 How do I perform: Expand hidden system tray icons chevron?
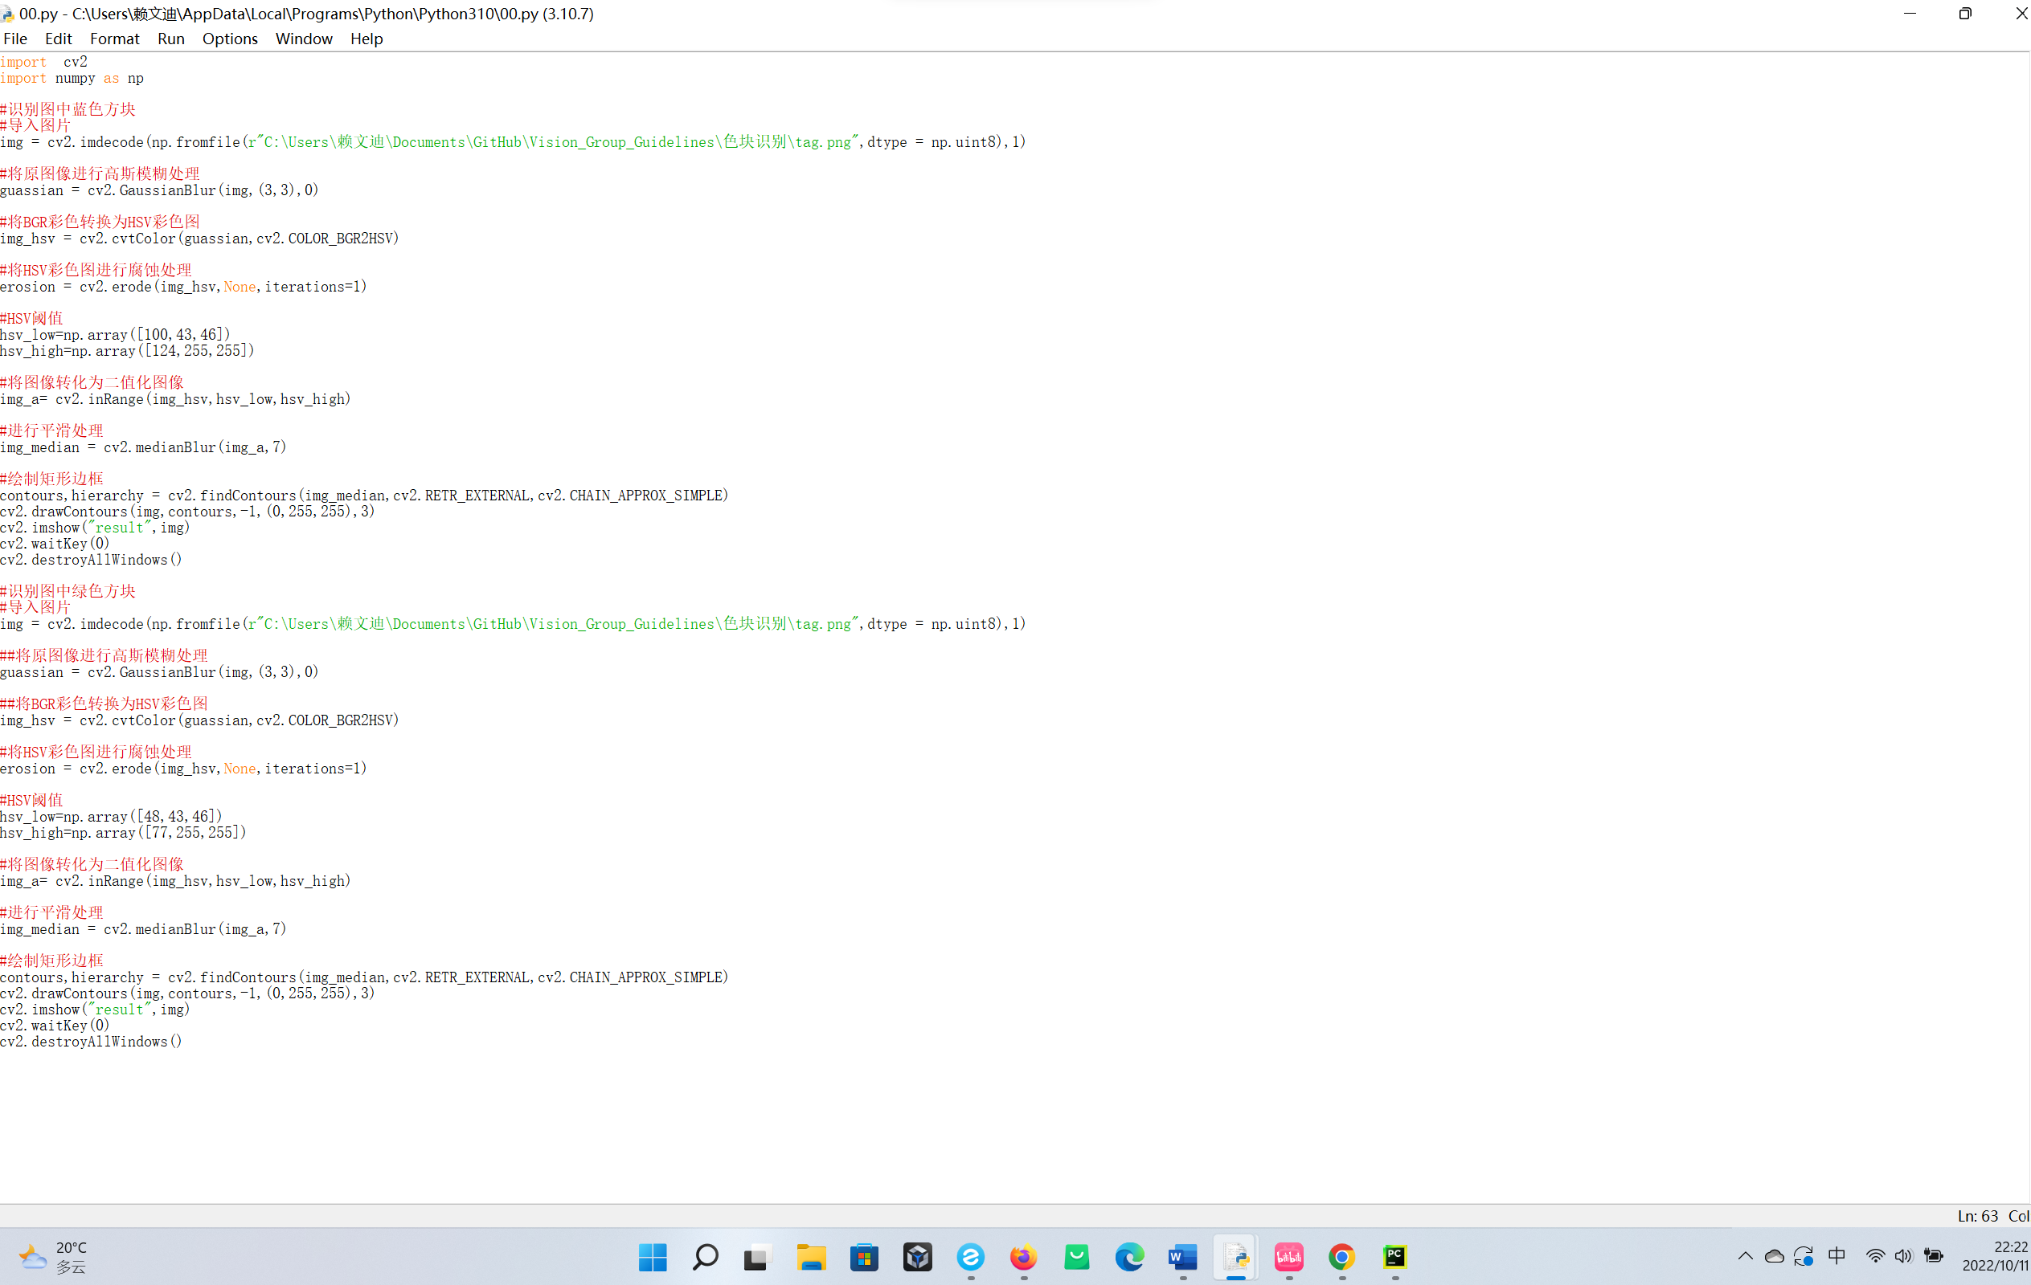(x=1745, y=1256)
